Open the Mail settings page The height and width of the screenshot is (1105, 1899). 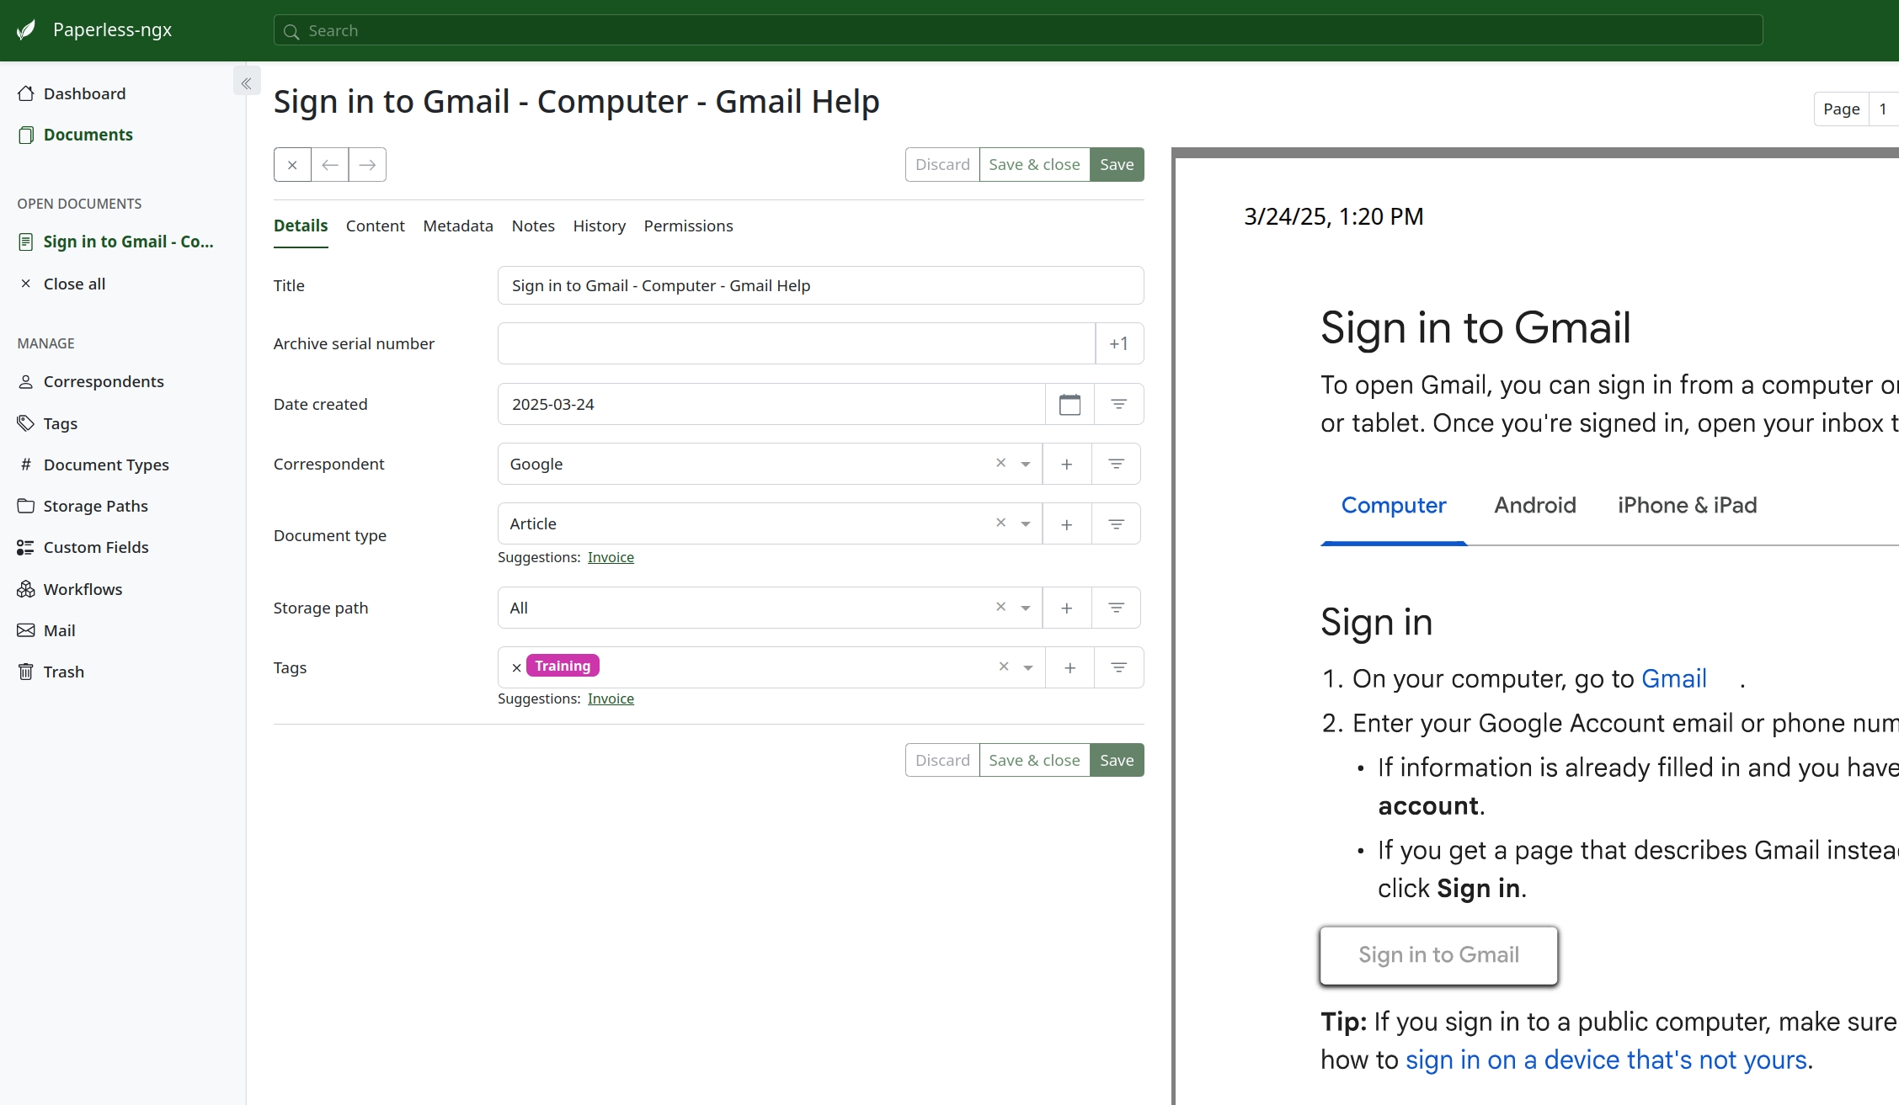click(x=59, y=630)
